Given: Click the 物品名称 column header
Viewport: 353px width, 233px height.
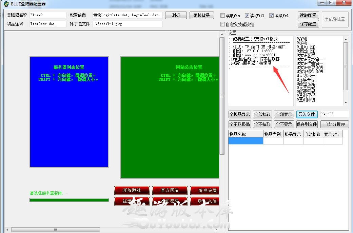Looking at the screenshot, I should [246, 134].
